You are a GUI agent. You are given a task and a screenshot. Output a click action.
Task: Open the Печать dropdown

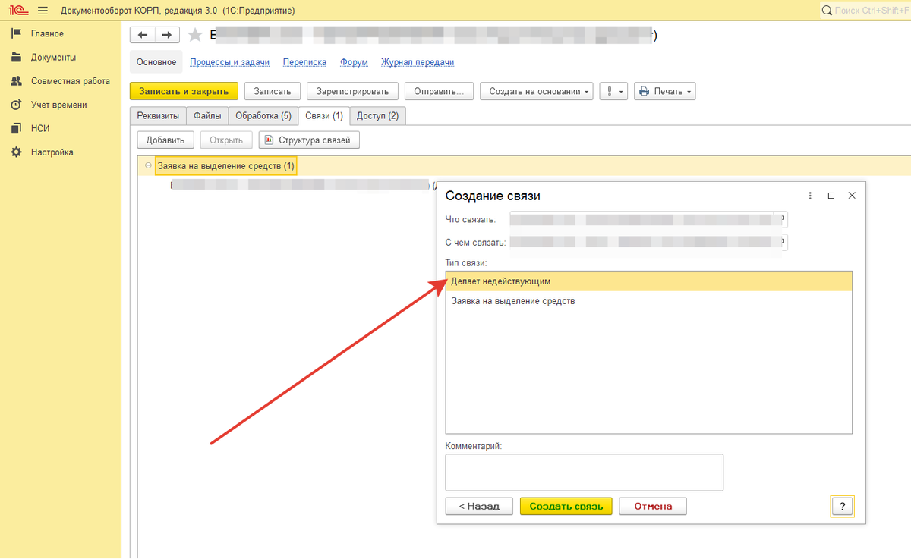[665, 91]
